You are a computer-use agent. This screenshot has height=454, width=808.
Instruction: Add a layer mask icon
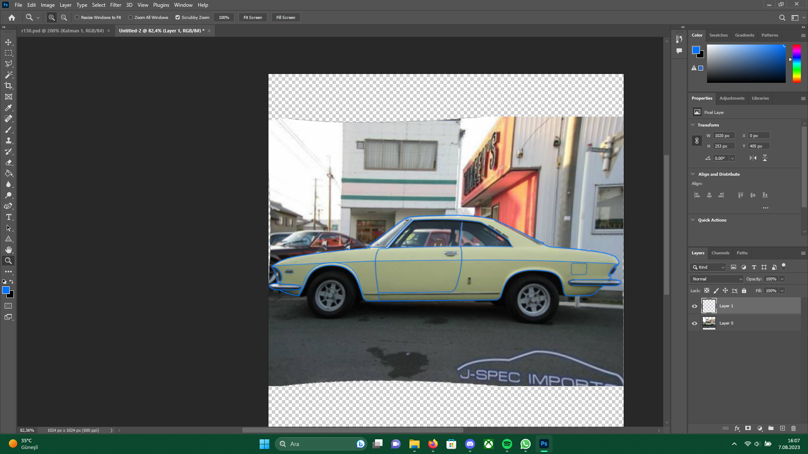coord(748,428)
